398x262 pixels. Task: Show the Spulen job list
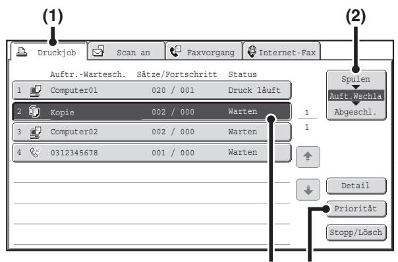pos(356,79)
